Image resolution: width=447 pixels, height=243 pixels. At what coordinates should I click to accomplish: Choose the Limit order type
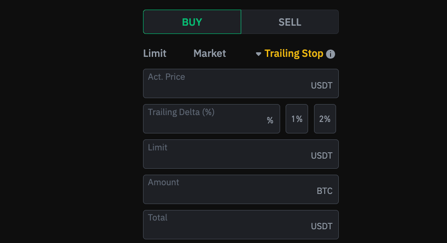tap(155, 53)
